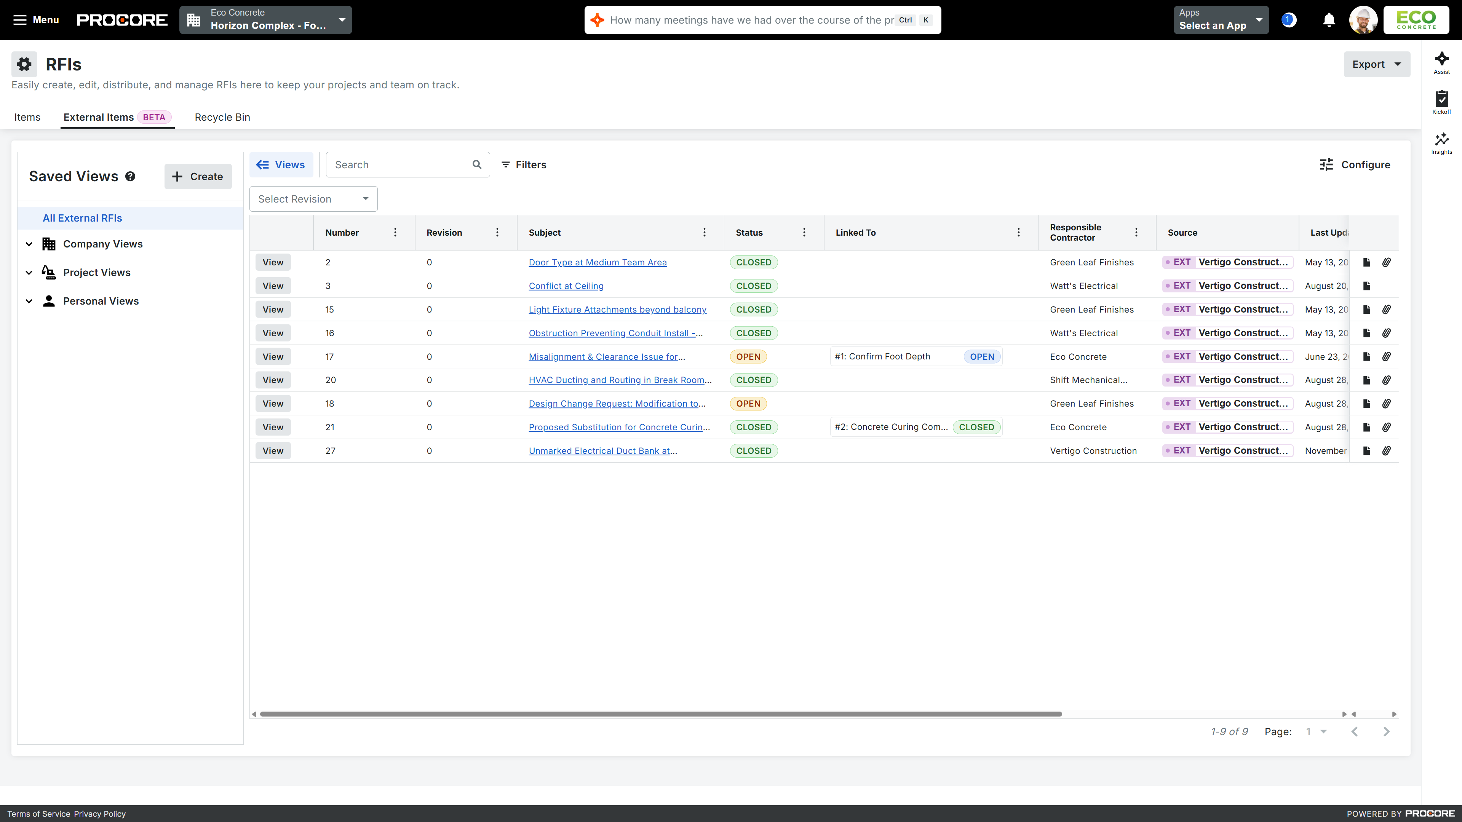Click attachment paperclip for RFI 17
This screenshot has height=822, width=1462.
click(x=1386, y=357)
